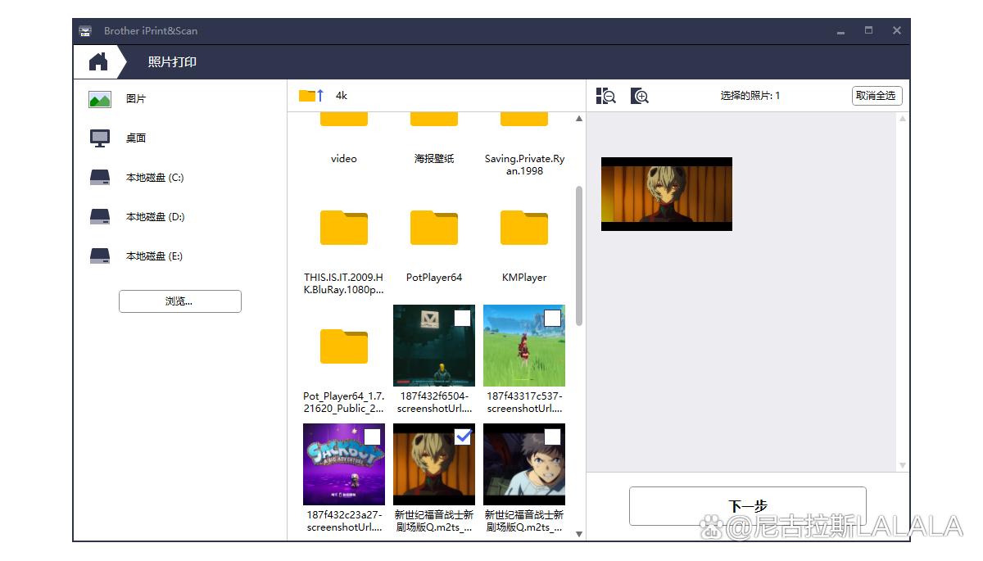Go to the Home screen icon
This screenshot has height=561, width=983.
(98, 61)
